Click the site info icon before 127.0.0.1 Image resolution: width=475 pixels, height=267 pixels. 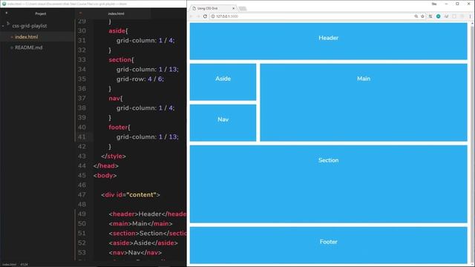pyautogui.click(x=213, y=16)
